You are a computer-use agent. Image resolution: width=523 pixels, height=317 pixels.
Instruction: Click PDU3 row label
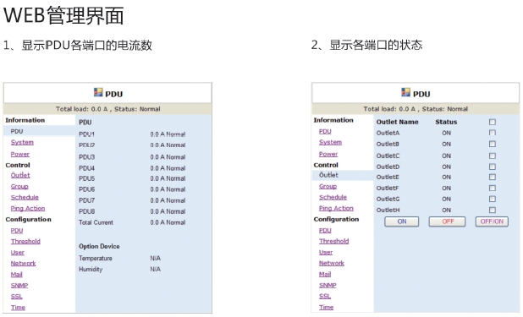[86, 157]
